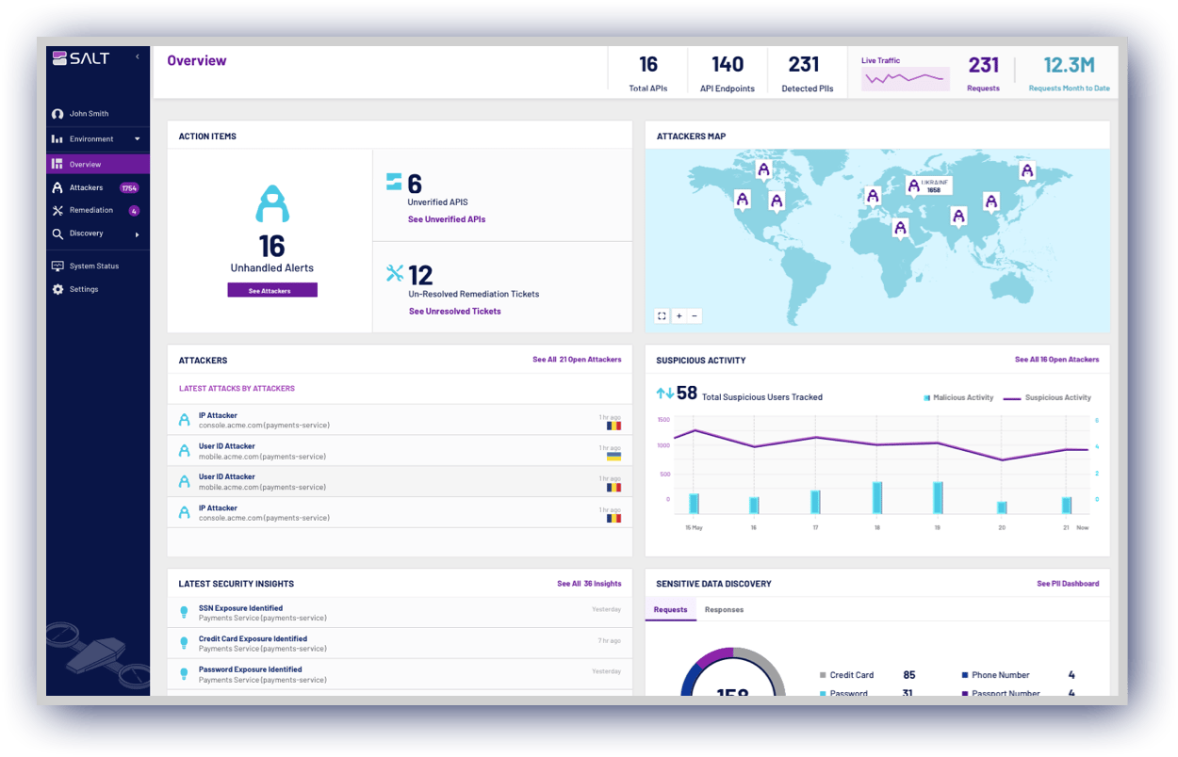This screenshot has width=1178, height=757.
Task: Click the 18 May malicious activity bar
Action: [877, 497]
